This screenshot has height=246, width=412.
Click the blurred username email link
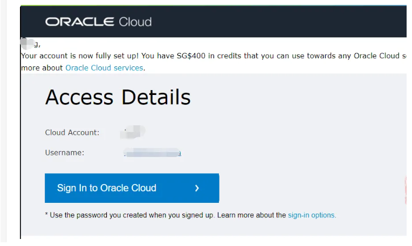152,153
